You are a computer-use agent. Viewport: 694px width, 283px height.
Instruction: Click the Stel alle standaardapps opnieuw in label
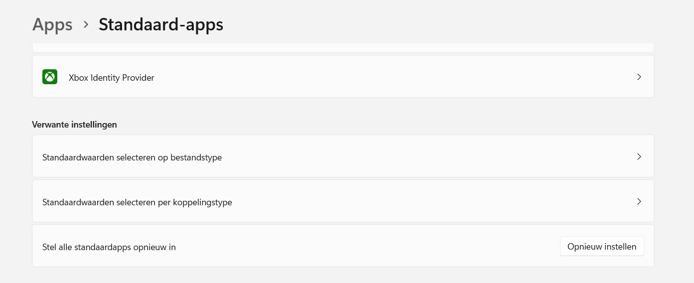[109, 247]
